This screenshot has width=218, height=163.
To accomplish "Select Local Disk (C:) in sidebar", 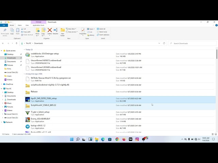I will (x=12, y=114).
